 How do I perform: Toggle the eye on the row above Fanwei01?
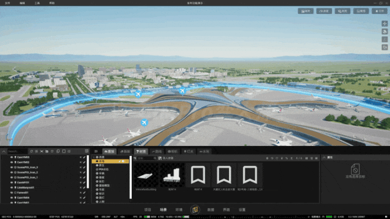pos(12,187)
